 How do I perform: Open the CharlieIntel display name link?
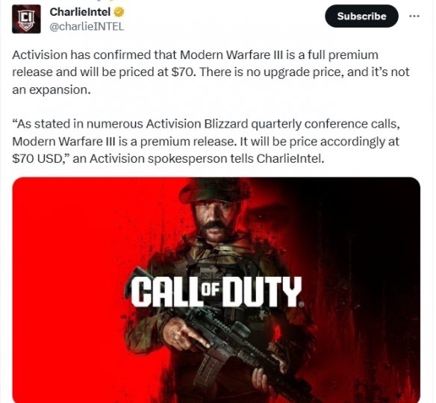[x=80, y=12]
